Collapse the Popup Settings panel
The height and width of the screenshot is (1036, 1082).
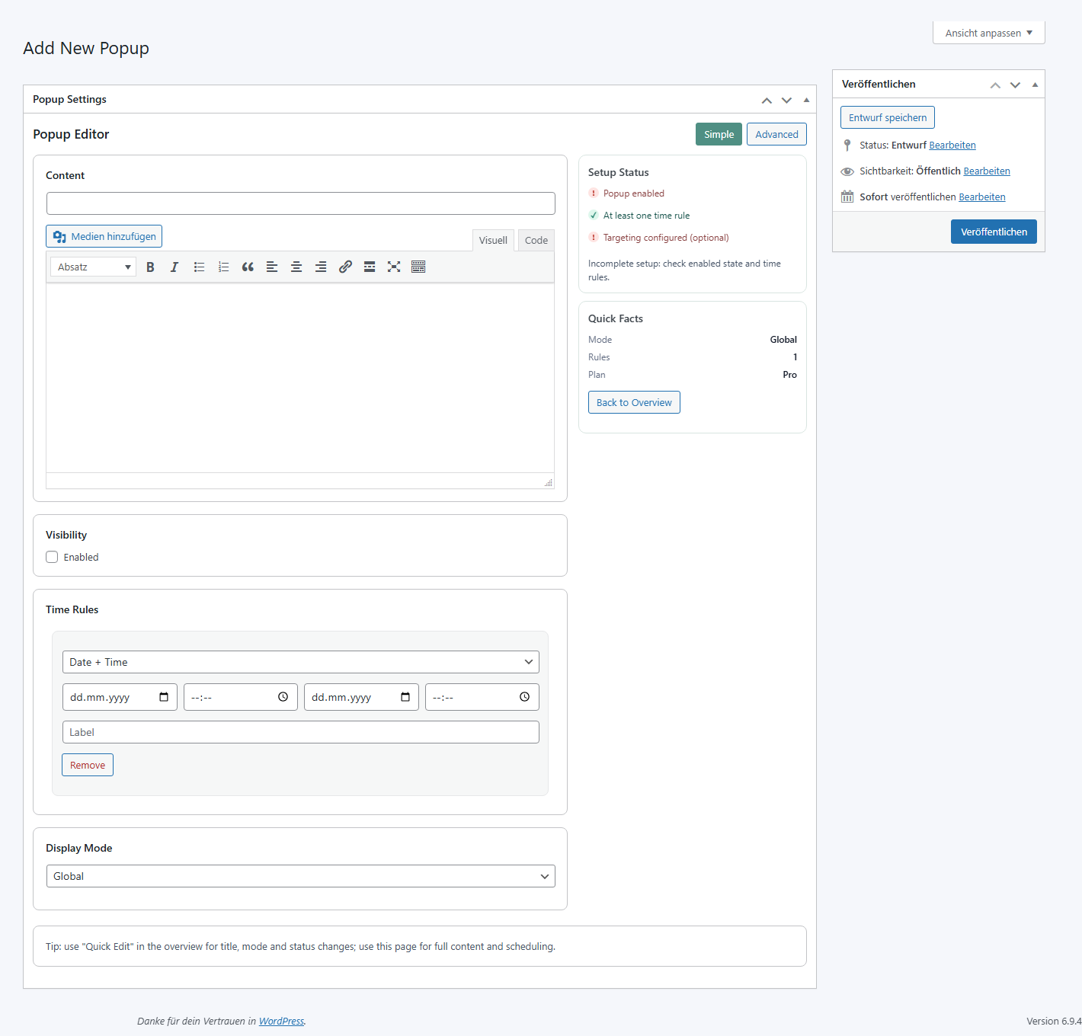pos(806,100)
